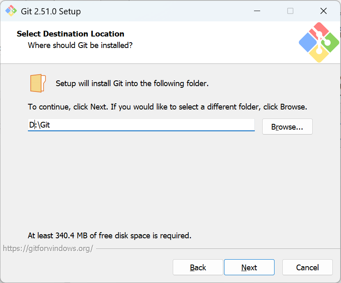Click the disabled maximize button
341x283 pixels.
coord(291,11)
